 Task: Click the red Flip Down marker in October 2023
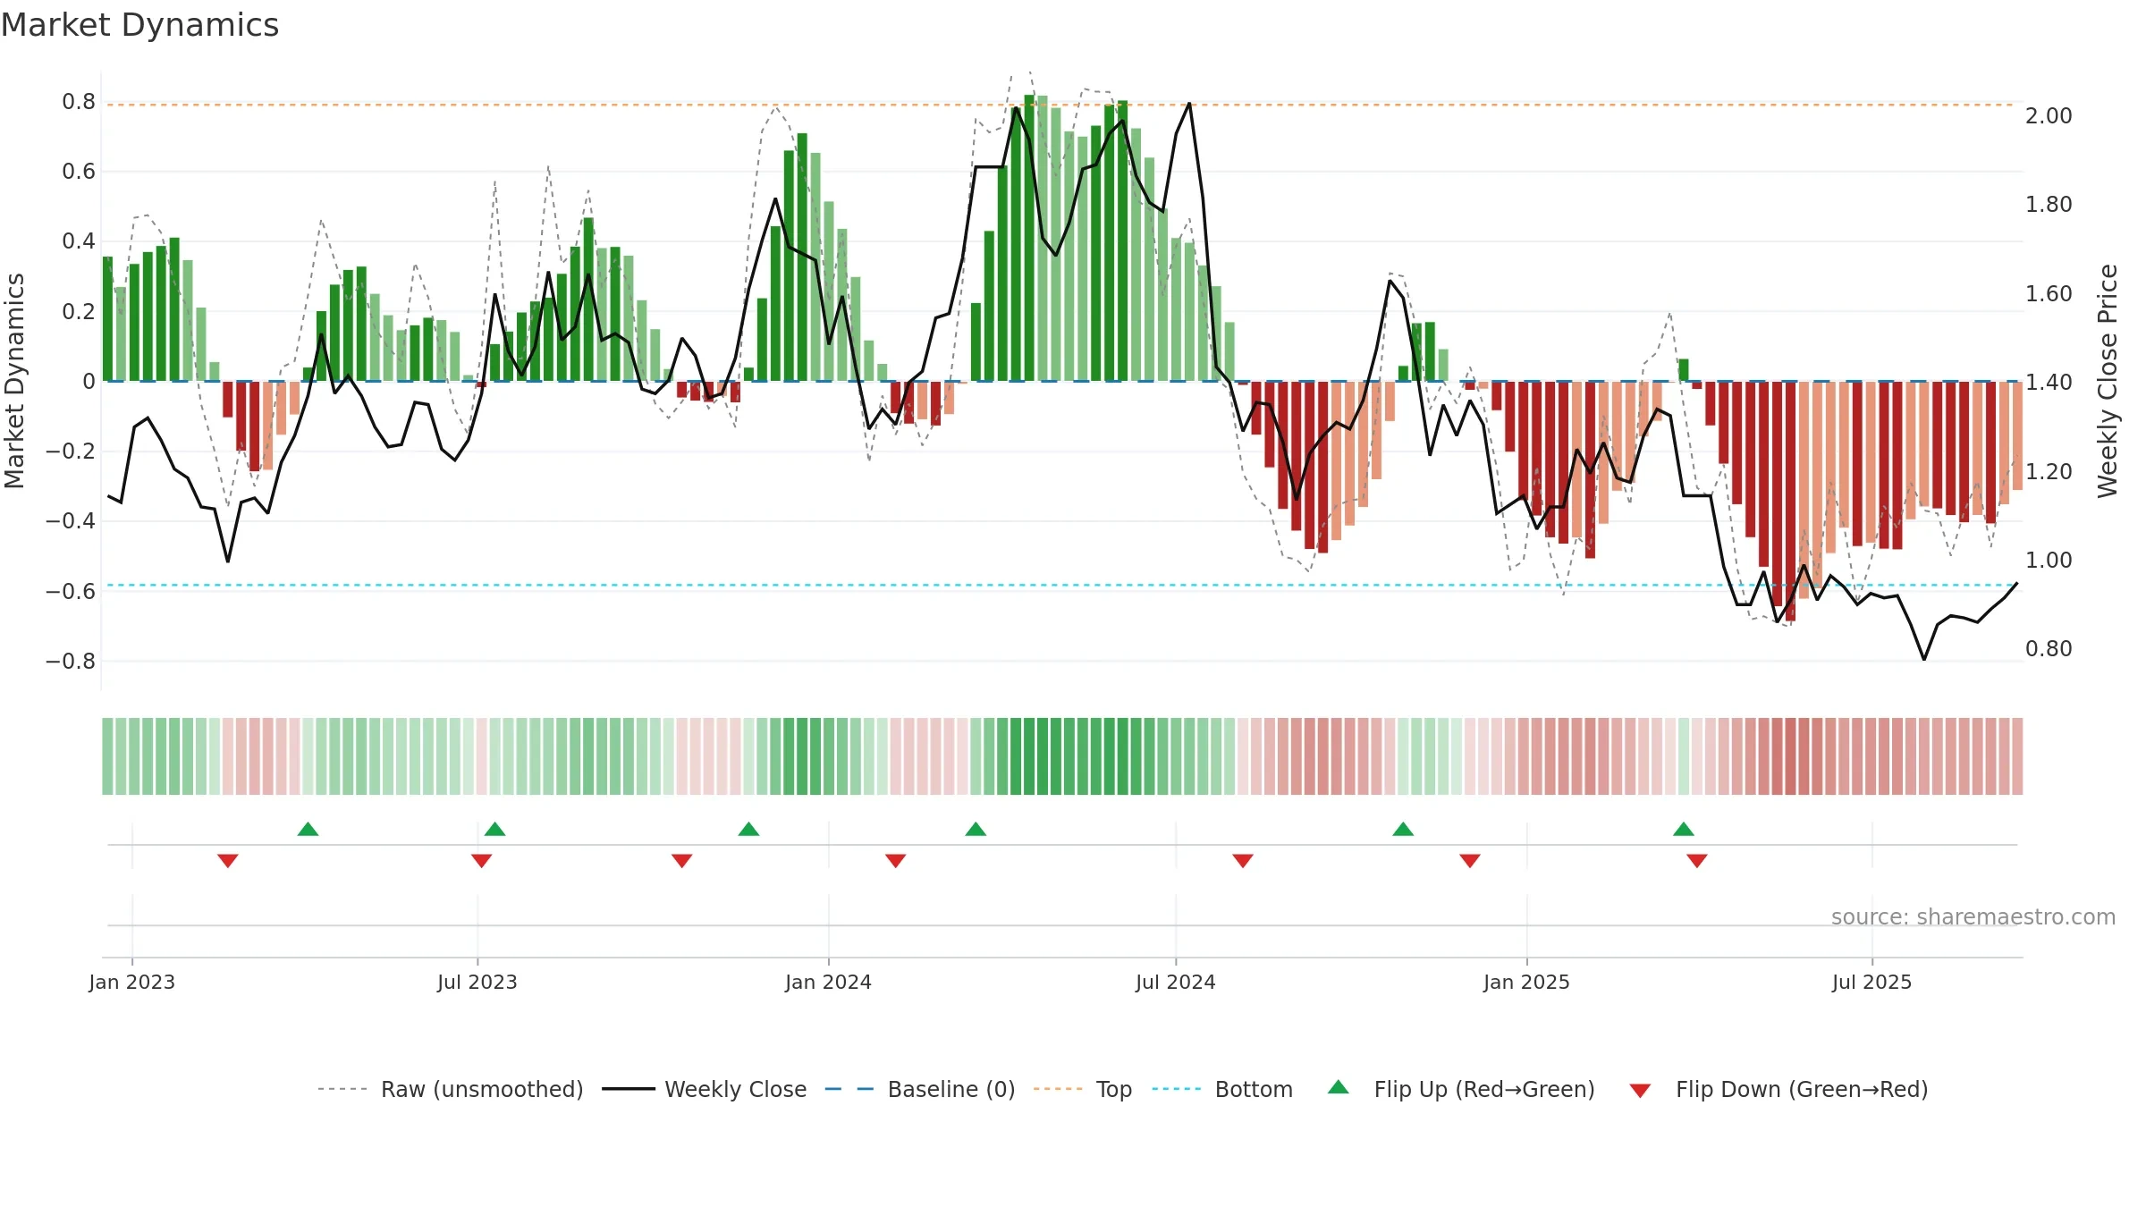coord(681,860)
